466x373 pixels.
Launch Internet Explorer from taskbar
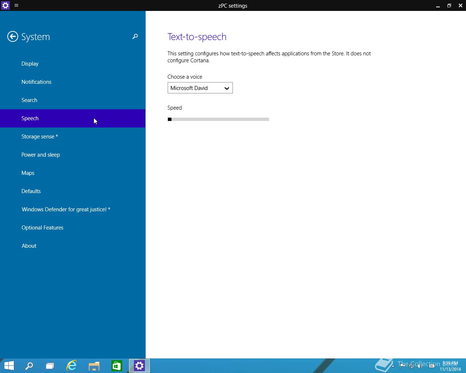(72, 366)
